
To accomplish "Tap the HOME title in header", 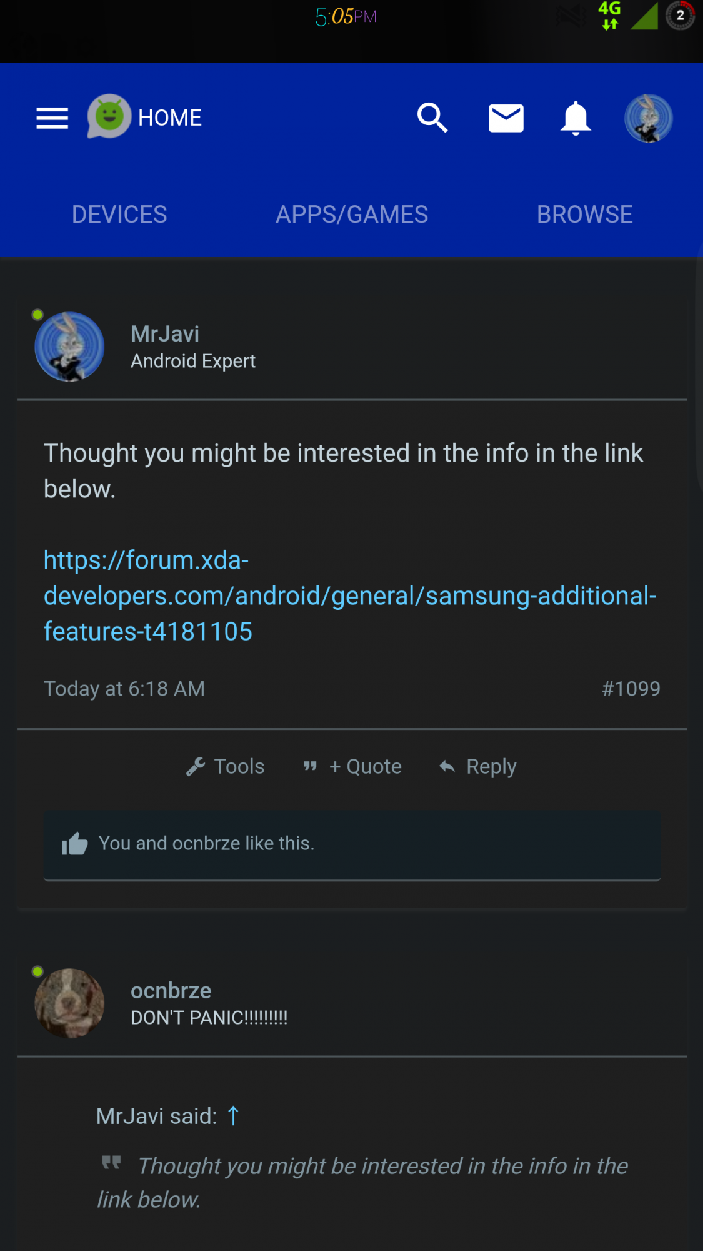I will coord(170,118).
